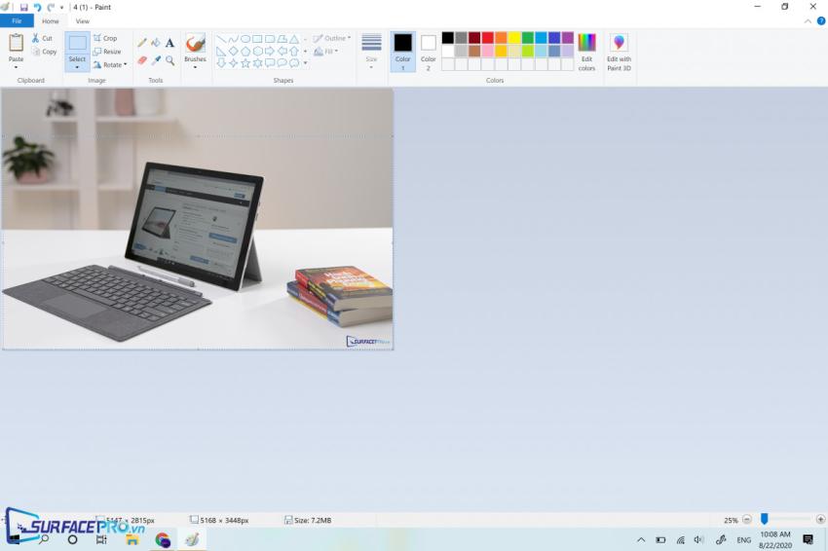Cut the selection with Cut
Screen dimensions: 828x551
click(42, 38)
